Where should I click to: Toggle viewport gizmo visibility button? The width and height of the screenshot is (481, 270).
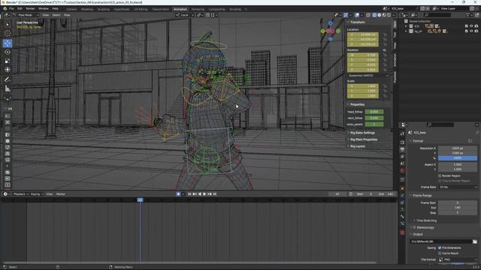[x=346, y=15]
